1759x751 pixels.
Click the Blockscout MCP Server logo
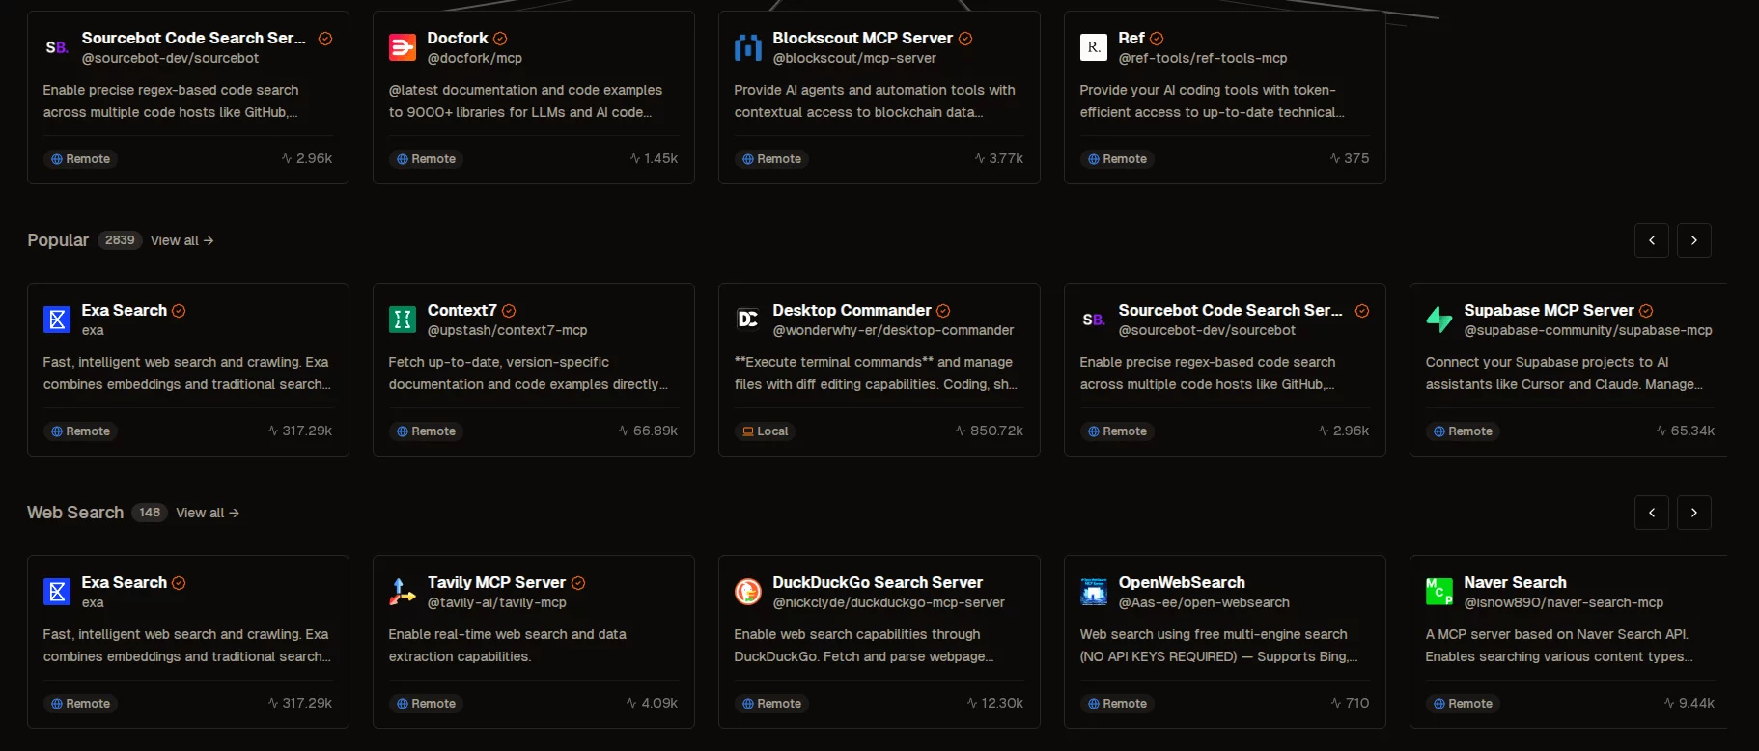(x=748, y=47)
